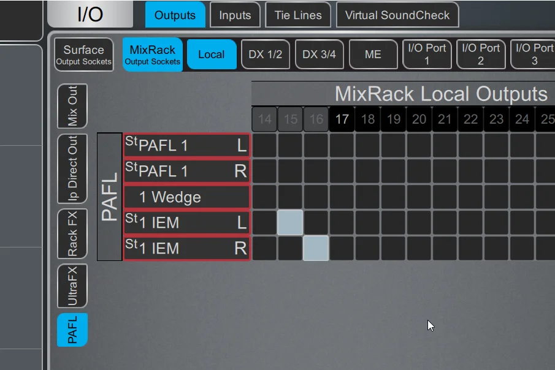Viewport: 555px width, 370px height.
Task: Select MixRack Output Sockets button
Action: [x=153, y=55]
